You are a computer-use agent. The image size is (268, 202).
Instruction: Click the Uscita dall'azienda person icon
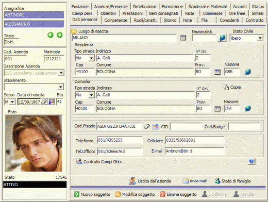(x=132, y=181)
